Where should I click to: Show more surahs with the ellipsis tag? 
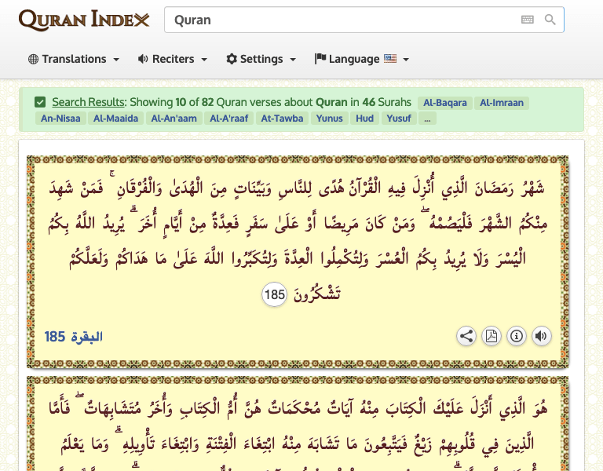pyautogui.click(x=428, y=119)
